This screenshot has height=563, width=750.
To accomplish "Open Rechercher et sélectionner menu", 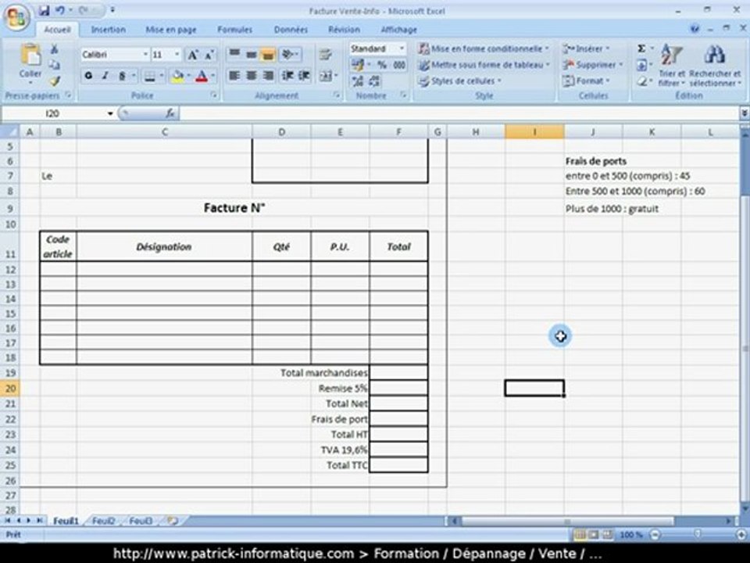I will tap(715, 65).
